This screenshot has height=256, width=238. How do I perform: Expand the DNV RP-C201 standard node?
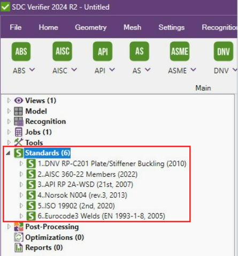tap(21, 163)
